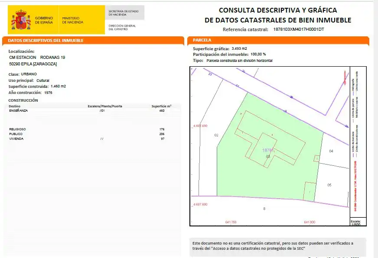
Task: Select the VIVIENDA row label
Action: coord(16,139)
